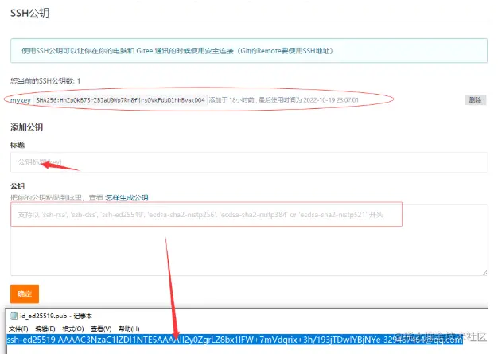Click the mykey key name
Image resolution: width=498 pixels, height=354 pixels.
point(21,100)
